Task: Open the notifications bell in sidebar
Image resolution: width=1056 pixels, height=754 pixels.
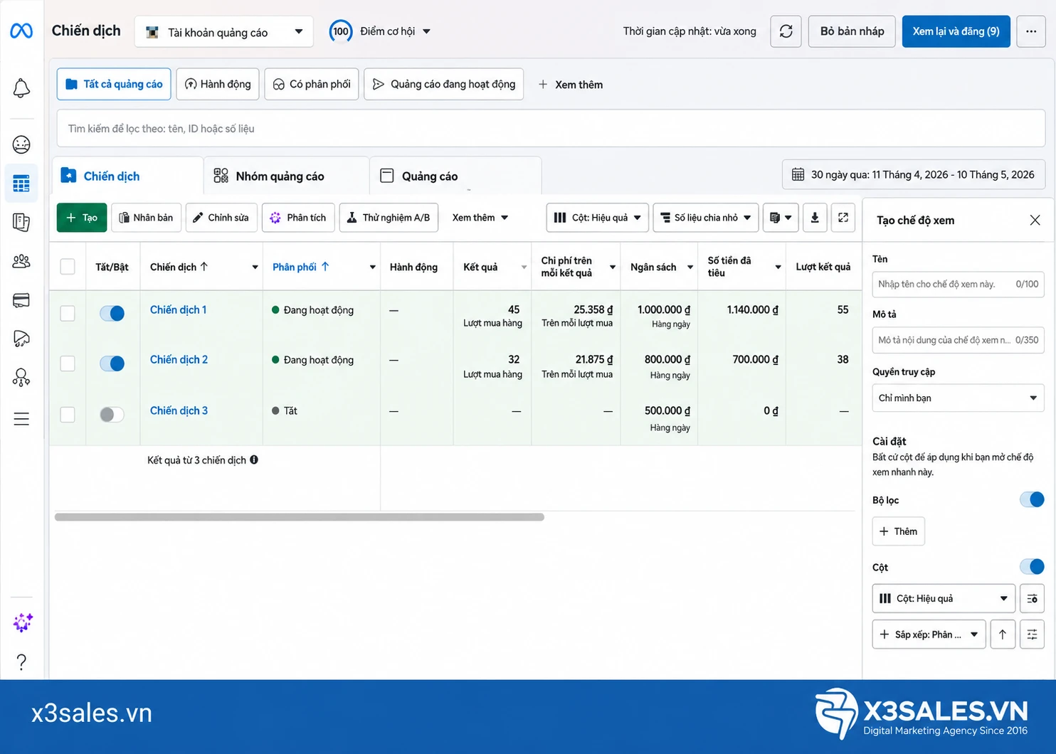Action: point(21,88)
